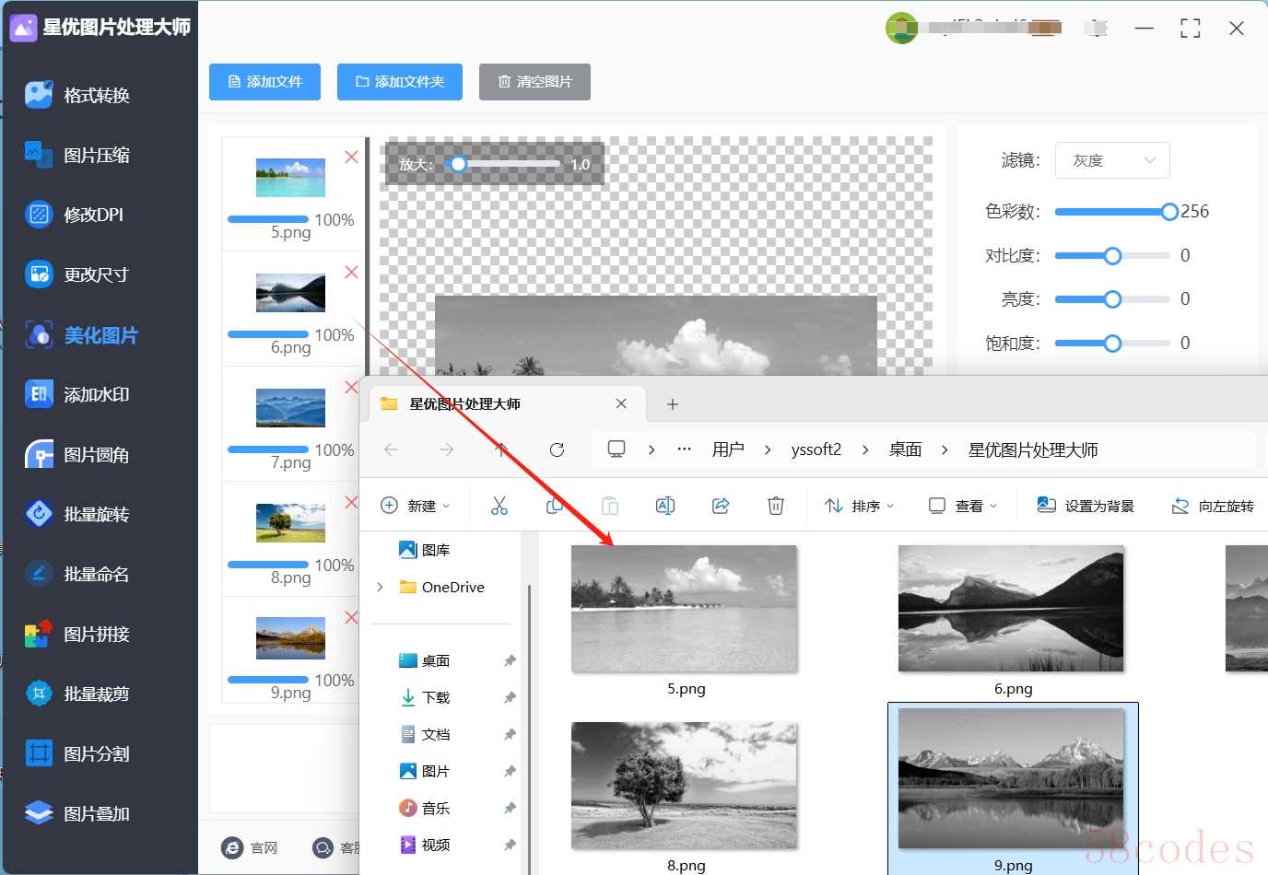This screenshot has height=875, width=1268.
Task: Select 8.png thumbnail in app list
Action: coord(290,523)
